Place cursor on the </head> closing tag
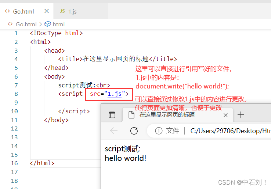 click(x=56, y=68)
